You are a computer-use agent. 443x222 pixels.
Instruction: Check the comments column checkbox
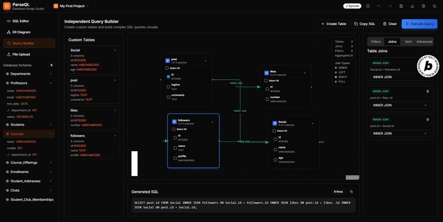[x=168, y=97]
